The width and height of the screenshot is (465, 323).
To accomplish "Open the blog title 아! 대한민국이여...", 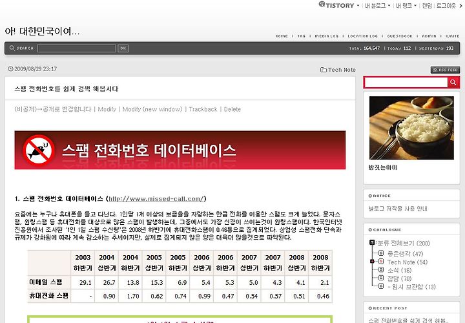I will (x=42, y=31).
